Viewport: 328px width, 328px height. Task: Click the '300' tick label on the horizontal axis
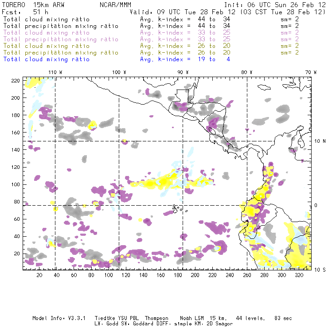coord(282,275)
